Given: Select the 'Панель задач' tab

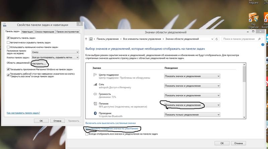Looking at the screenshot, I should point(12,31).
